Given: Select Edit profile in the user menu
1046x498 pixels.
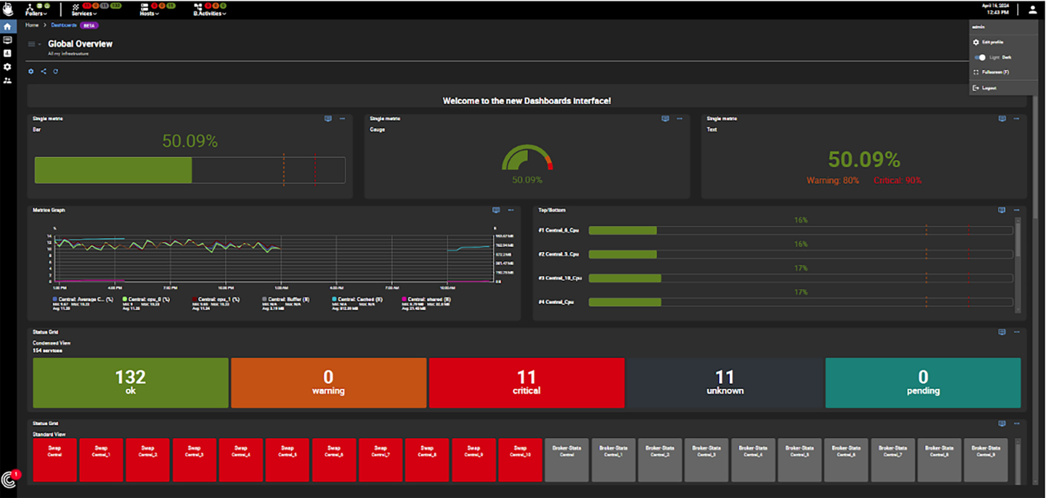Looking at the screenshot, I should click(x=991, y=42).
